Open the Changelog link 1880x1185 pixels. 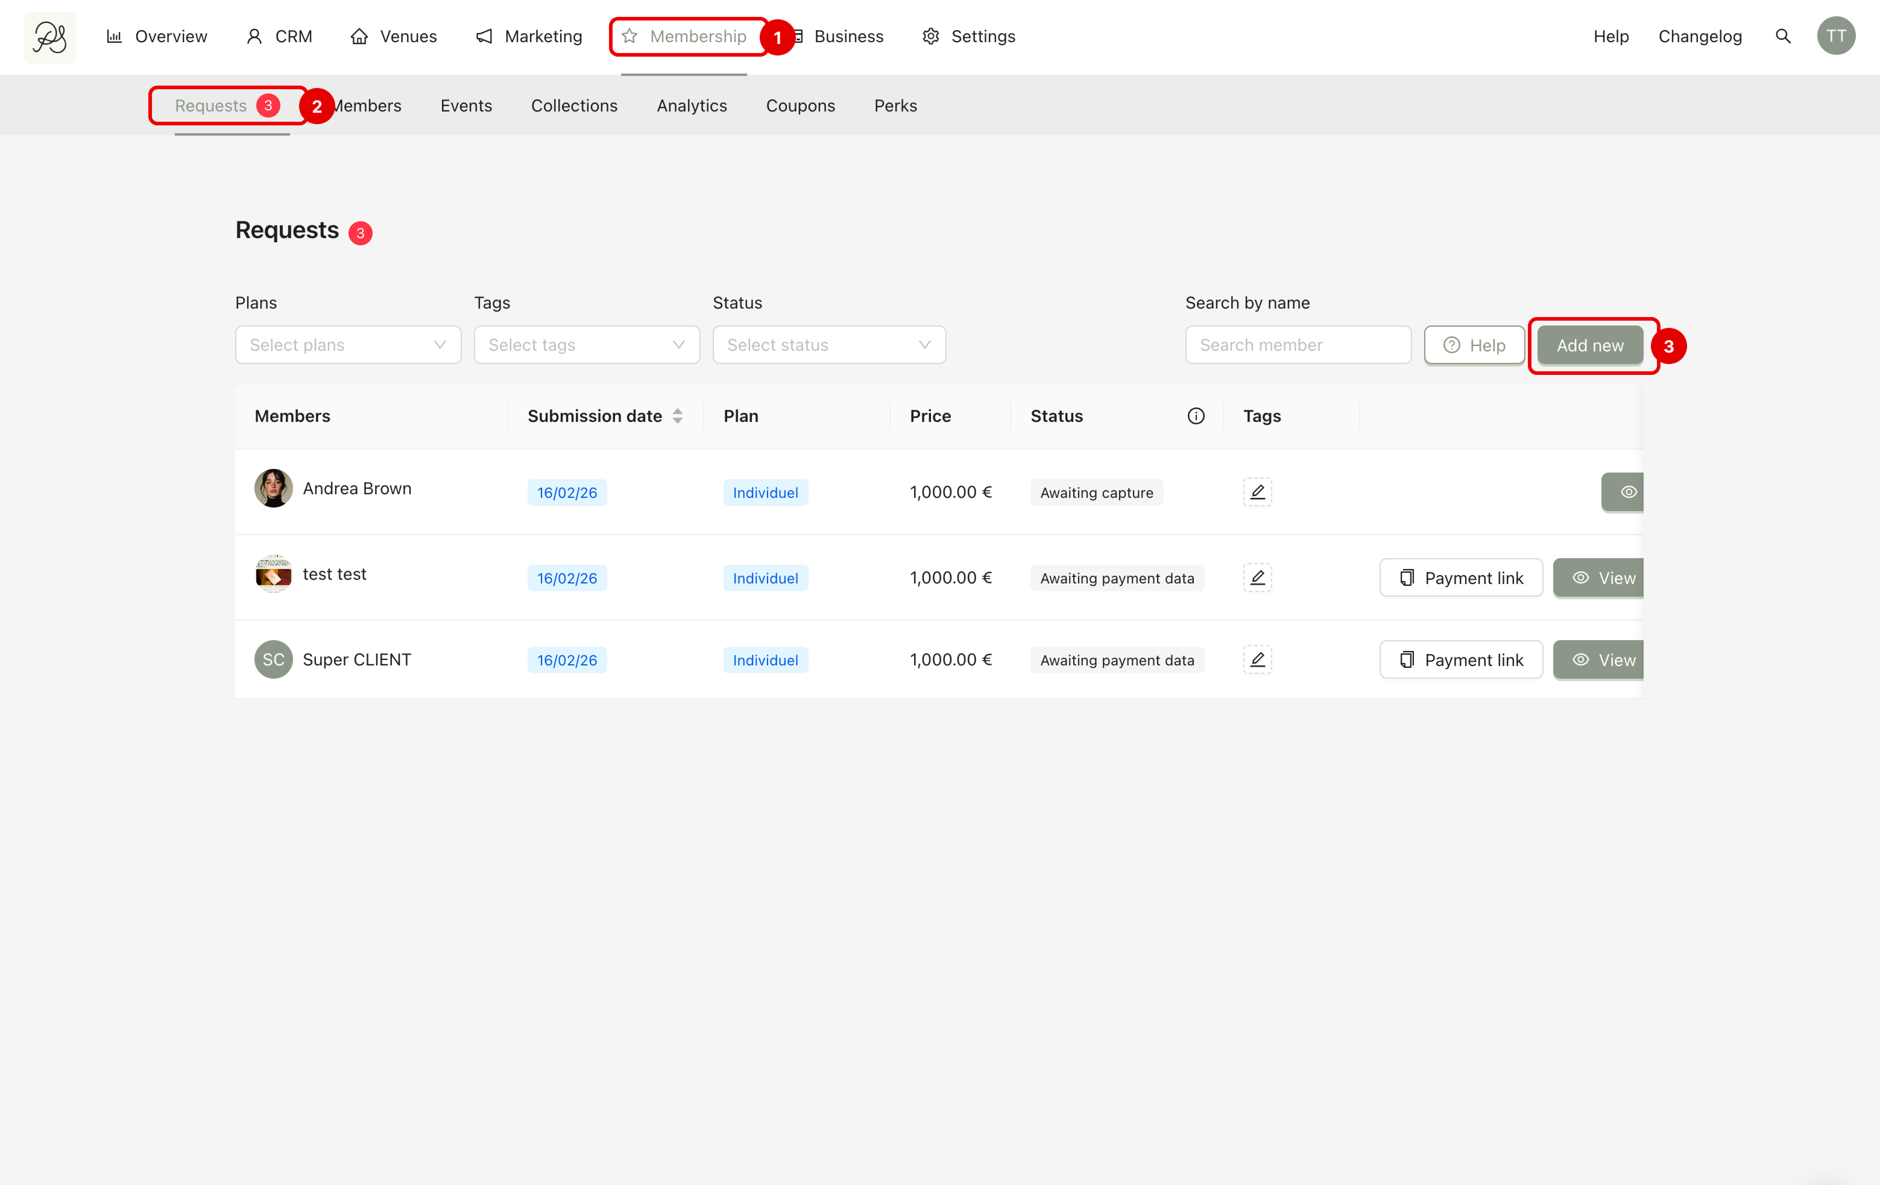1700,37
